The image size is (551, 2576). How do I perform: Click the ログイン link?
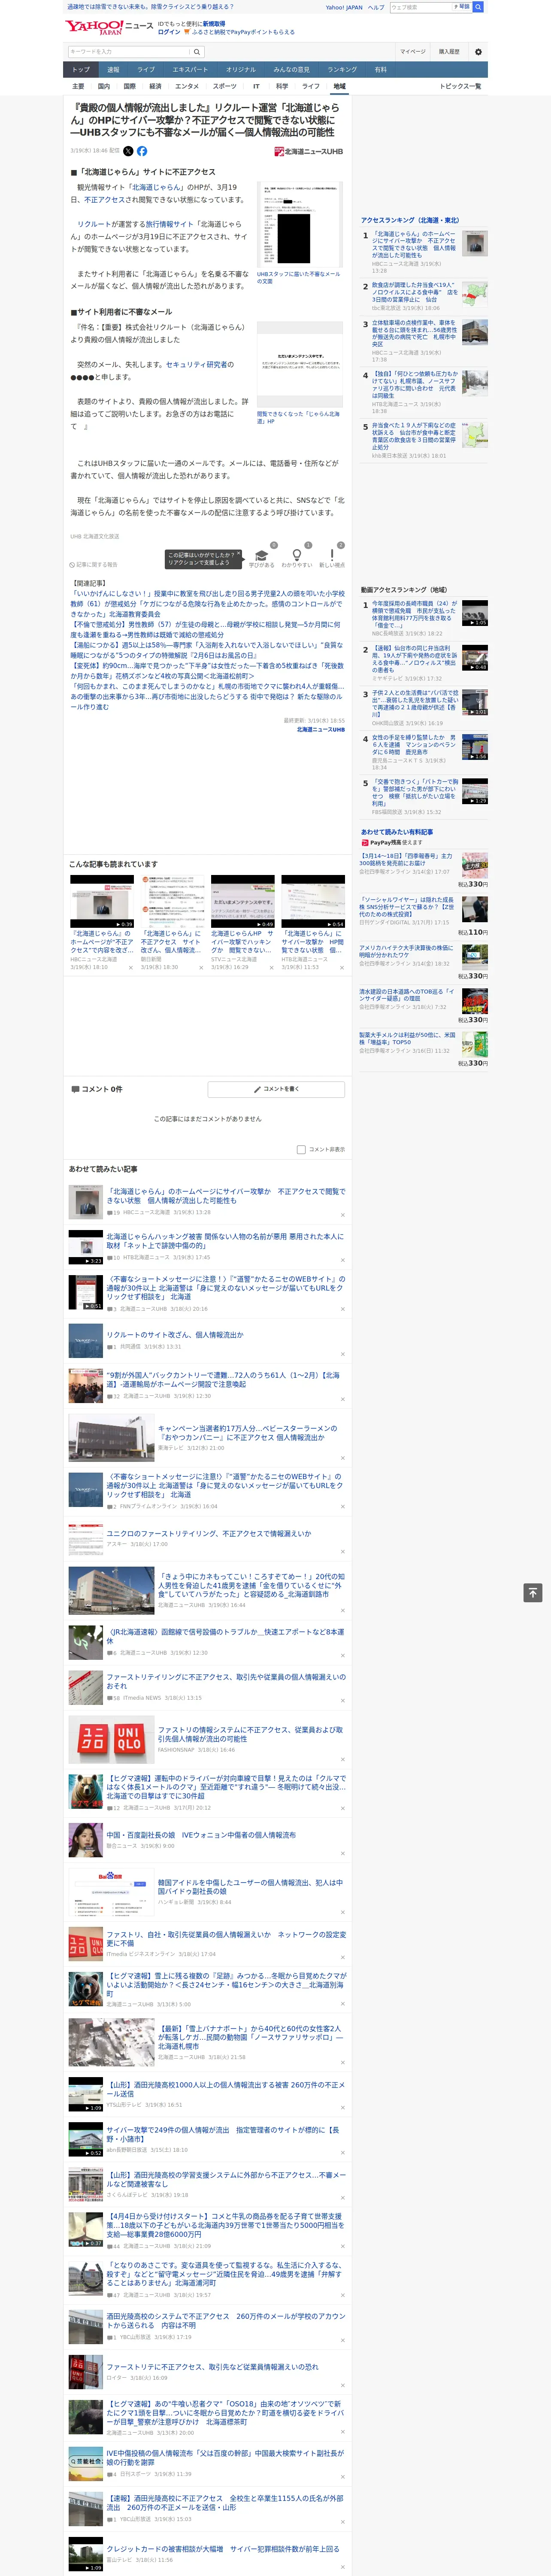pos(169,32)
